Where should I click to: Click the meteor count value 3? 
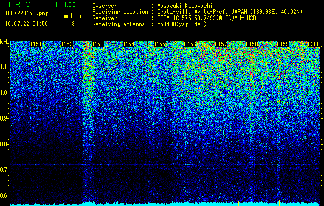(x=73, y=24)
